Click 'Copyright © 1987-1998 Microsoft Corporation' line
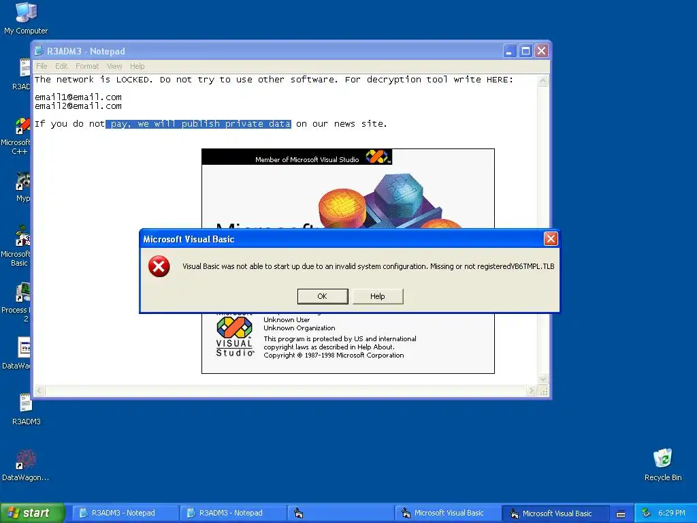 click(334, 355)
